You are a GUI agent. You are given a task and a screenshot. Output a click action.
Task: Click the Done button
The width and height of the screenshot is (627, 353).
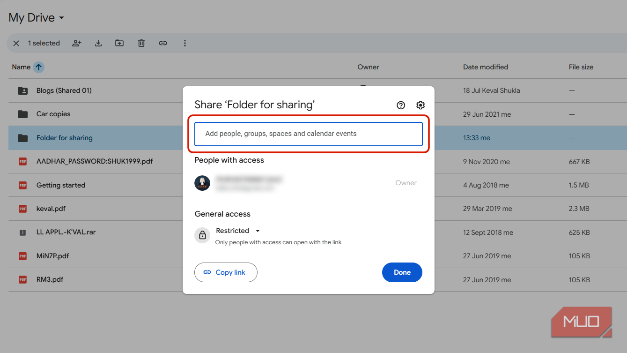[x=402, y=272]
